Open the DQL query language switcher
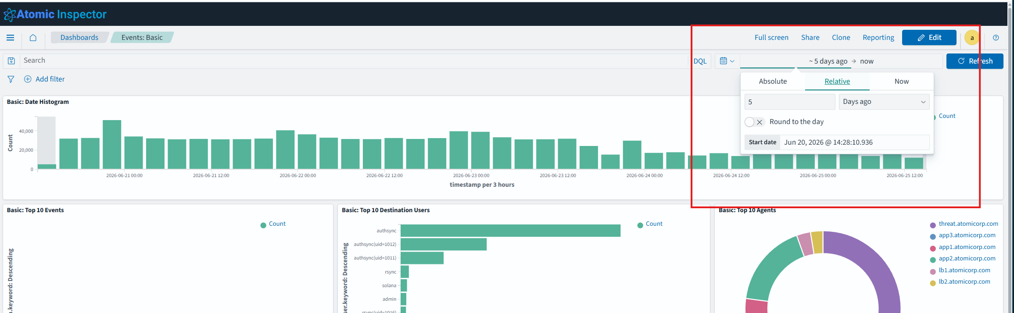This screenshot has width=1014, height=313. (700, 61)
